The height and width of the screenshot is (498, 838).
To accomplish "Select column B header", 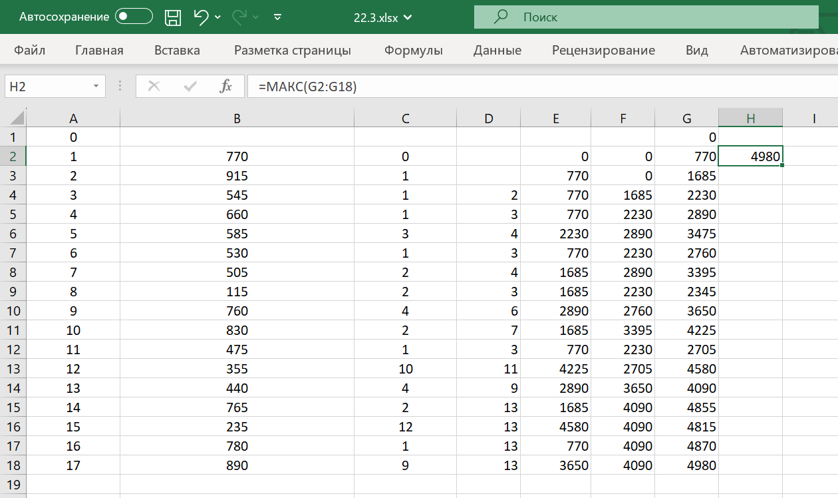I will click(x=237, y=119).
